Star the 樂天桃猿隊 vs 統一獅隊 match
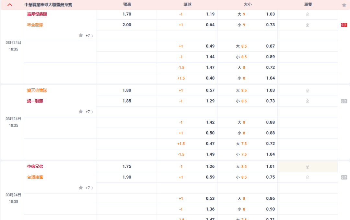The height and width of the screenshot is (220, 350). point(81,112)
